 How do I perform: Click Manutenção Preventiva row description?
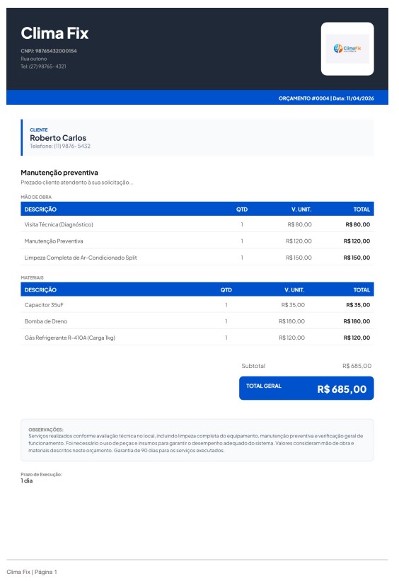point(54,241)
